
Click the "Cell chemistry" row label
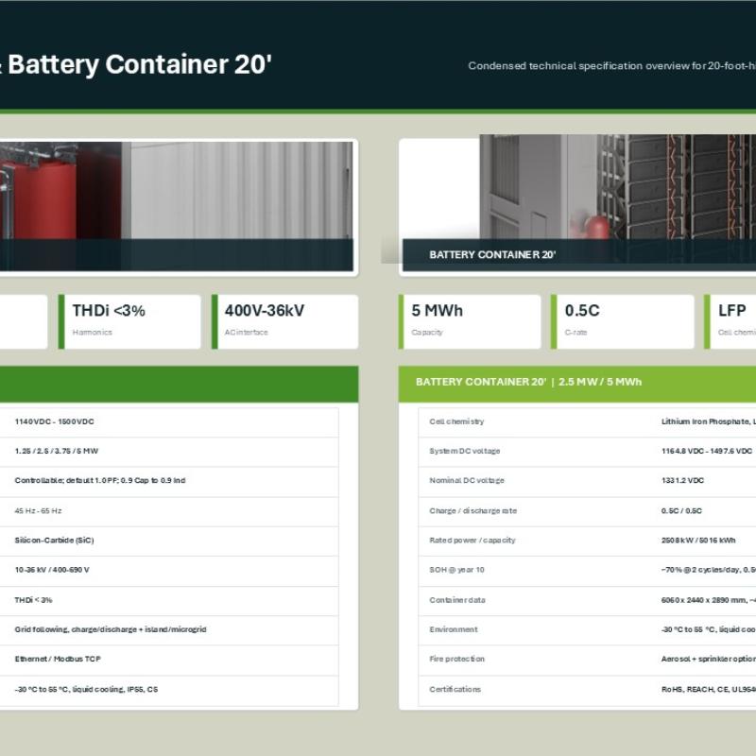[456, 421]
